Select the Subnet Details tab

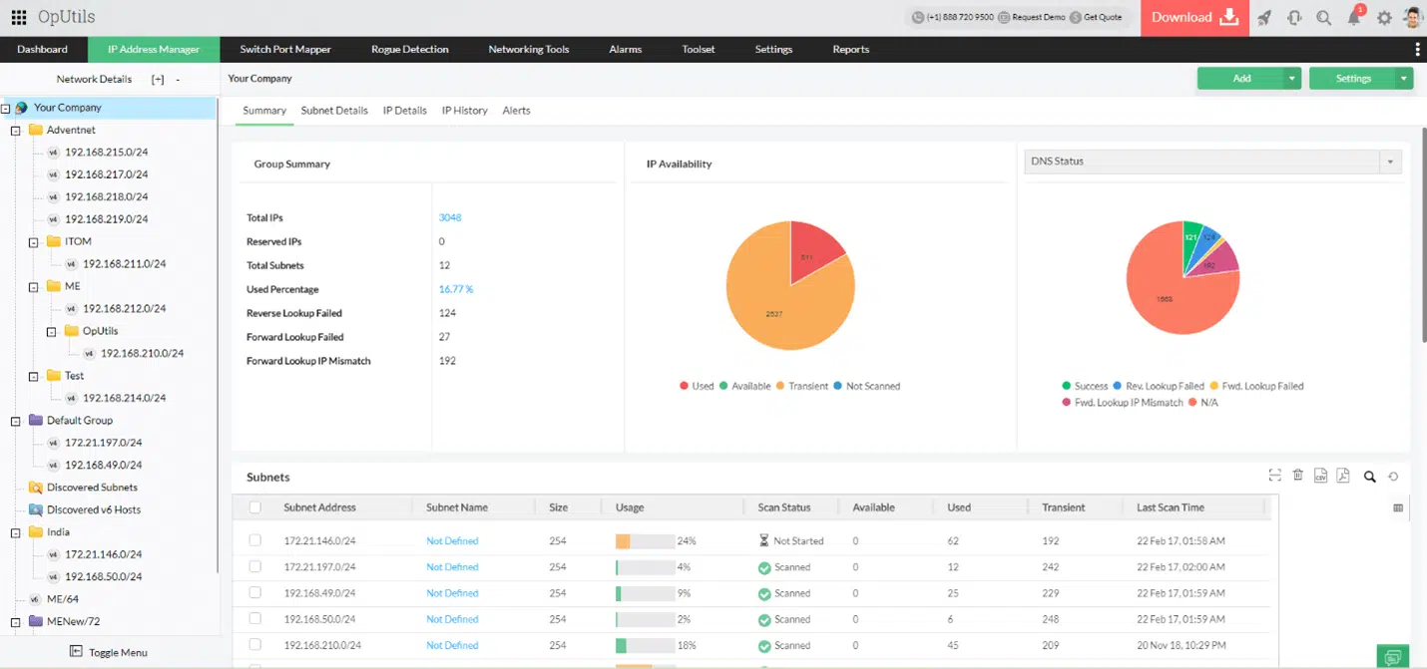334,111
